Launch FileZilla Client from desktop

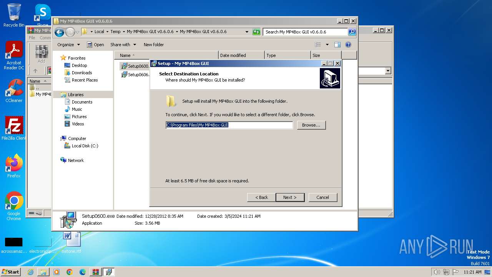[x=14, y=128]
